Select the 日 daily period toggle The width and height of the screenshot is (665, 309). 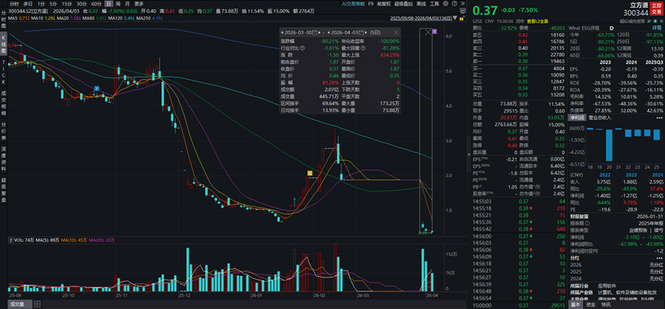[107, 3]
